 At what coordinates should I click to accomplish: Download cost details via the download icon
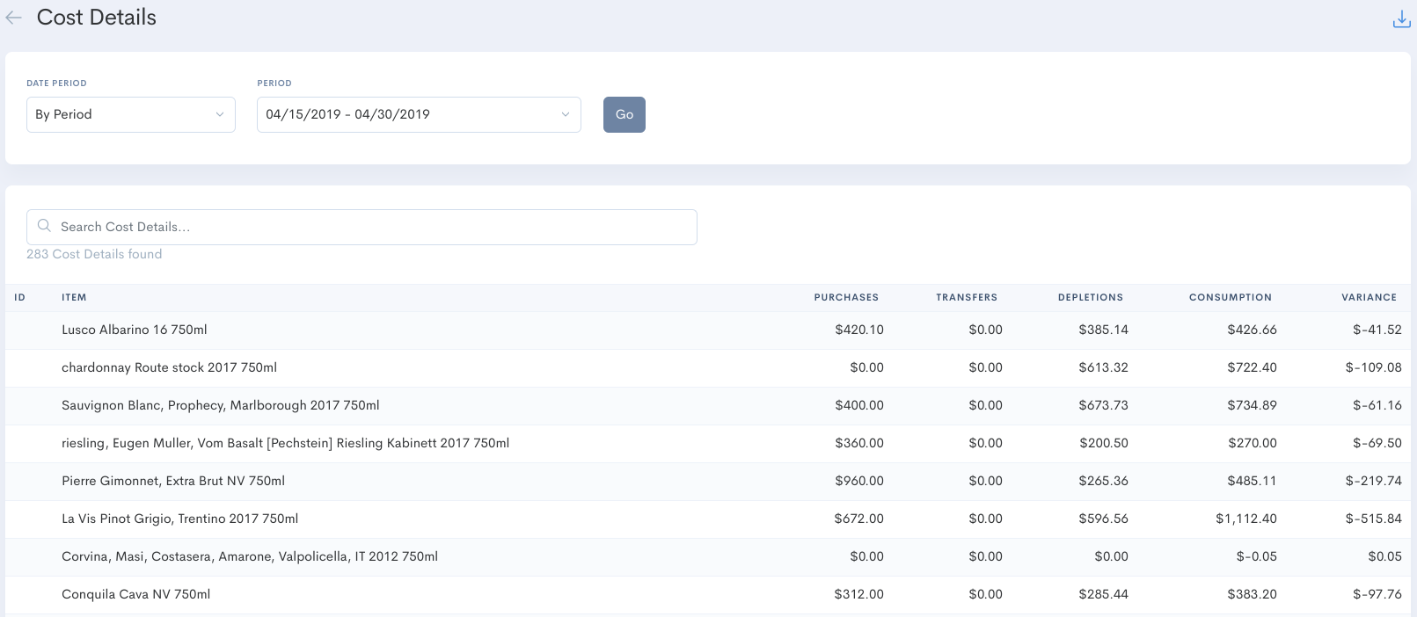[1402, 18]
